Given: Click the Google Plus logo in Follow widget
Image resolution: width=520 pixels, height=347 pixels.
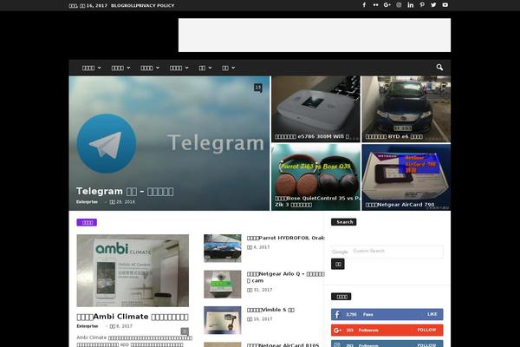Looking at the screenshot, I should (338, 330).
